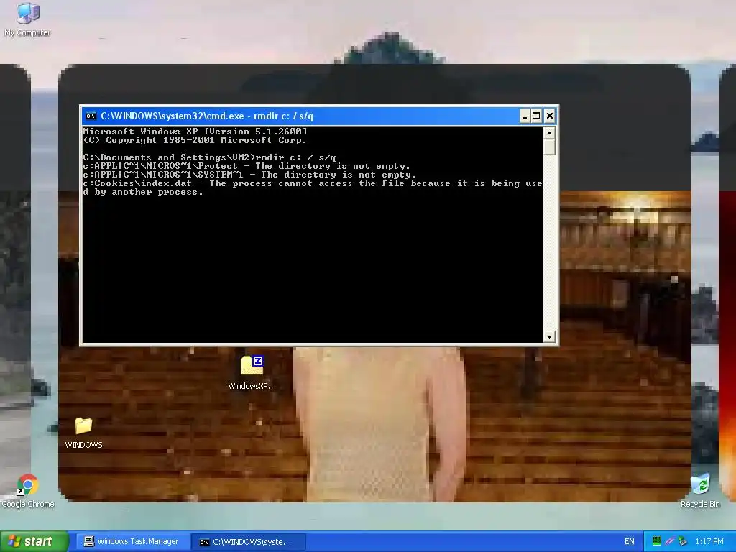The width and height of the screenshot is (736, 552).
Task: Click the Copyright 1985-2001 Microsoft Corp. line
Action: coord(195,140)
